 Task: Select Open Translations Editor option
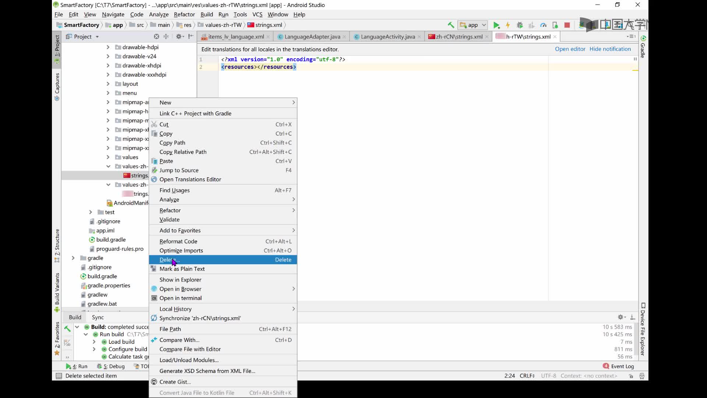coord(190,179)
